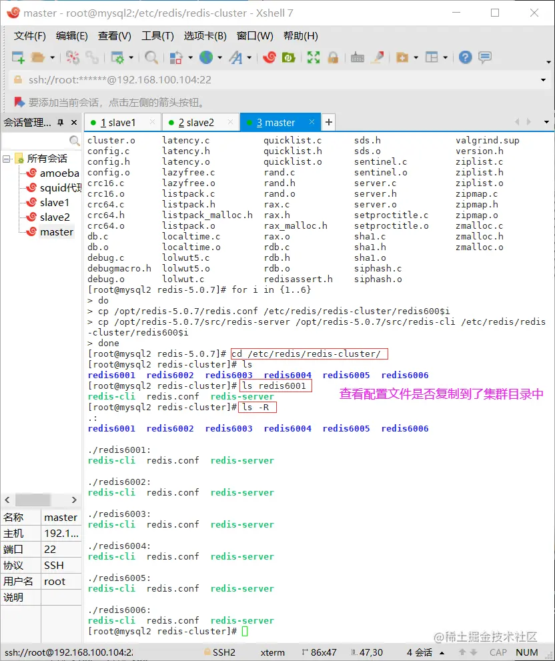555x661 pixels.
Task: Click the Disconnect toolbar icon
Action: [73, 57]
